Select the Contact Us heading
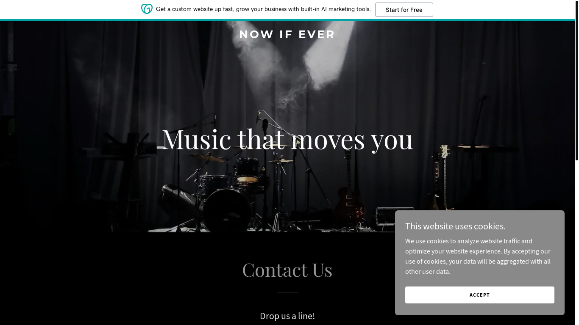 point(287,270)
